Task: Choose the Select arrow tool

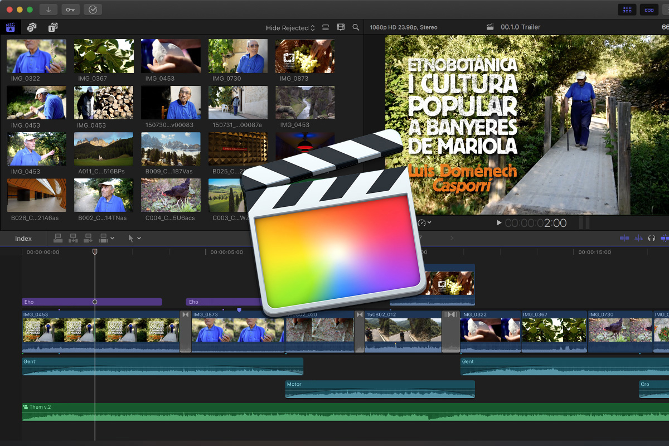Action: click(131, 238)
